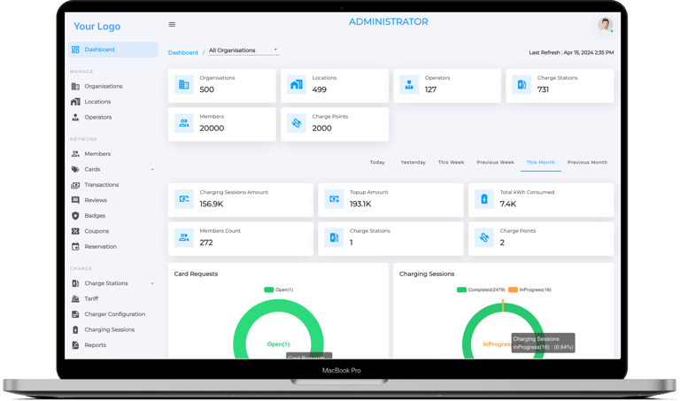Click the Reservation calendar icon
The image size is (680, 401).
(x=75, y=246)
